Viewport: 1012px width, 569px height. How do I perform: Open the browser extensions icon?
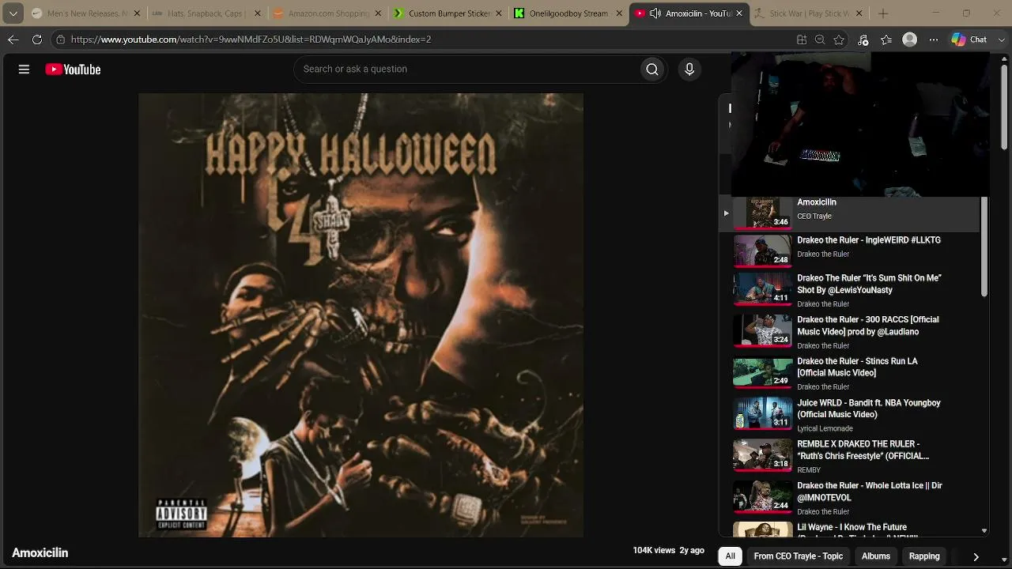pyautogui.click(x=863, y=40)
